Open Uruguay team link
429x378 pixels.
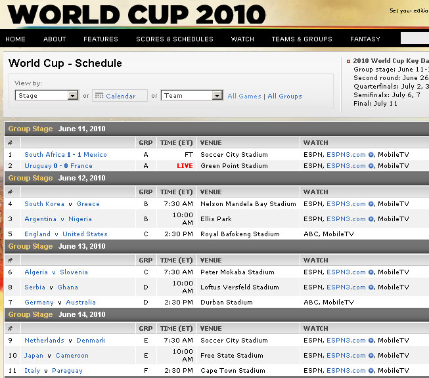(x=38, y=166)
